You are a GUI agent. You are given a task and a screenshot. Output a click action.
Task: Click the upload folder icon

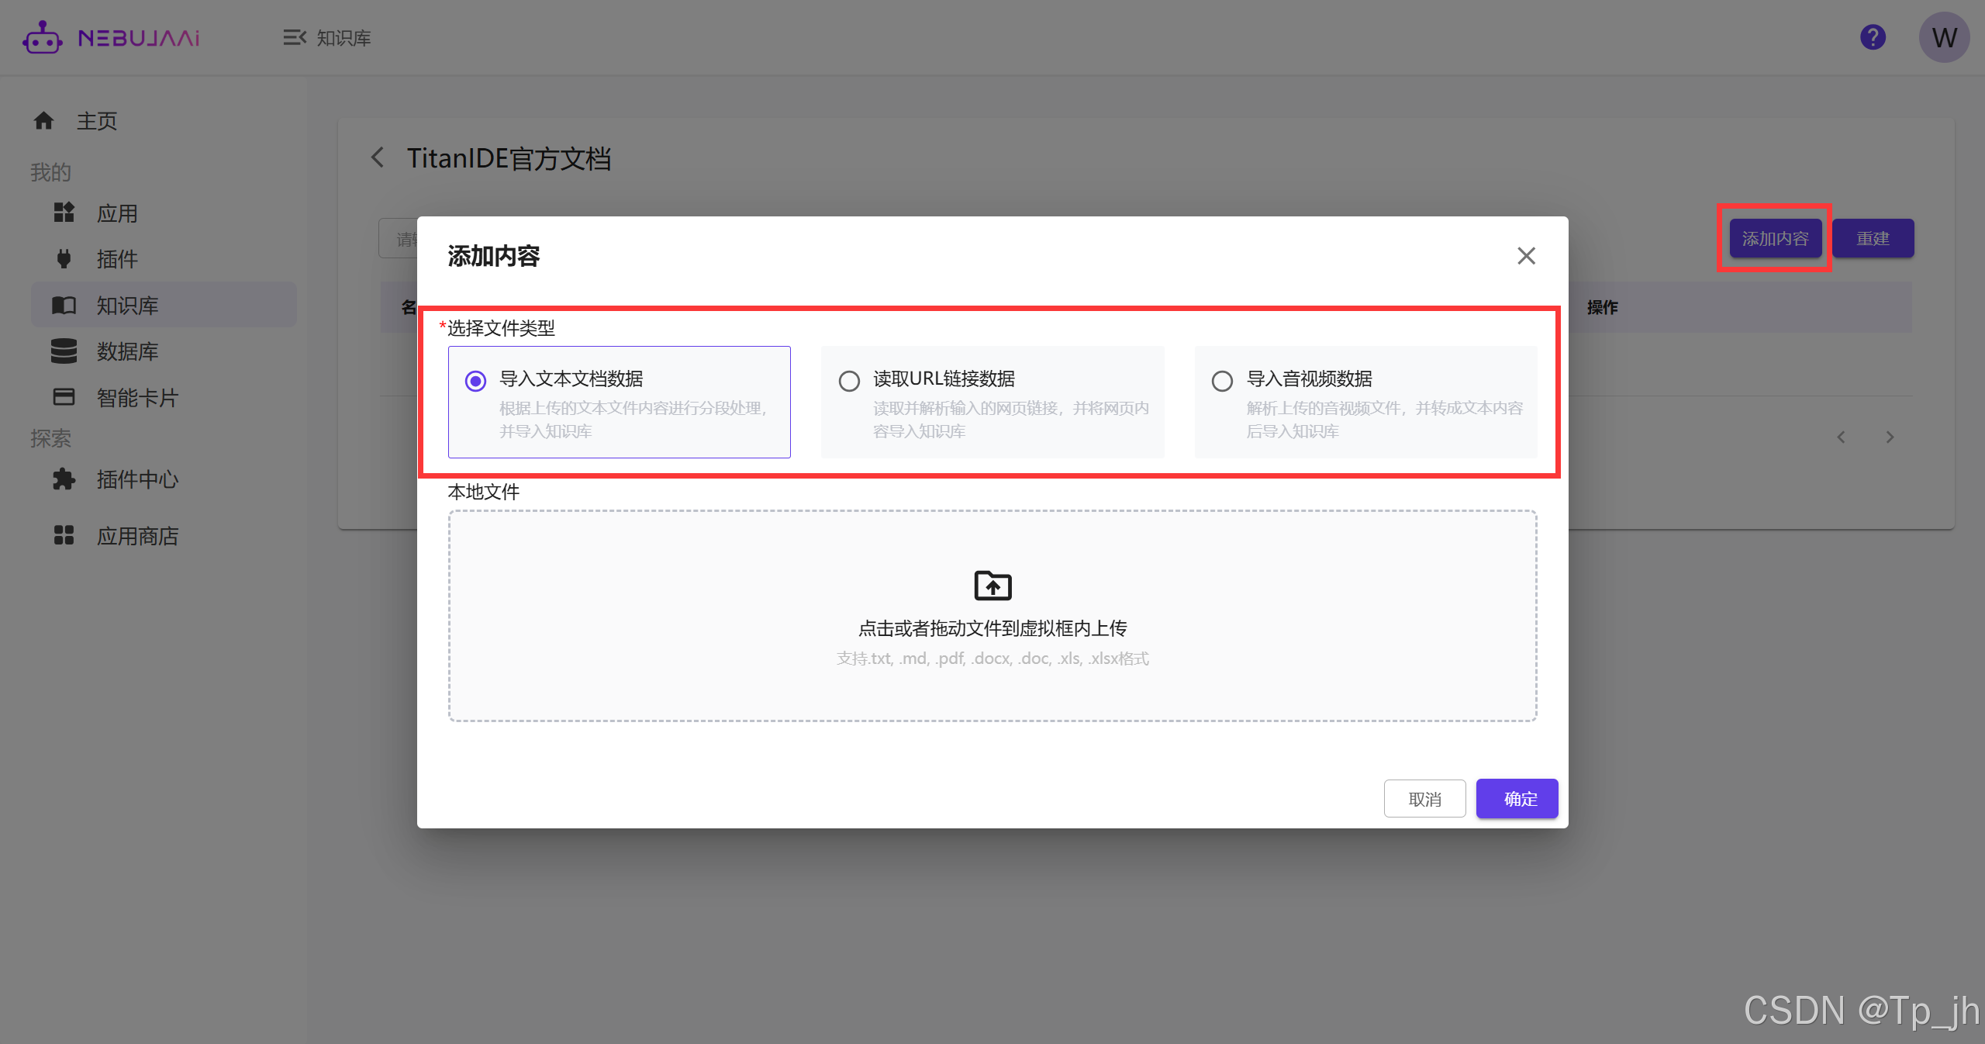click(992, 586)
